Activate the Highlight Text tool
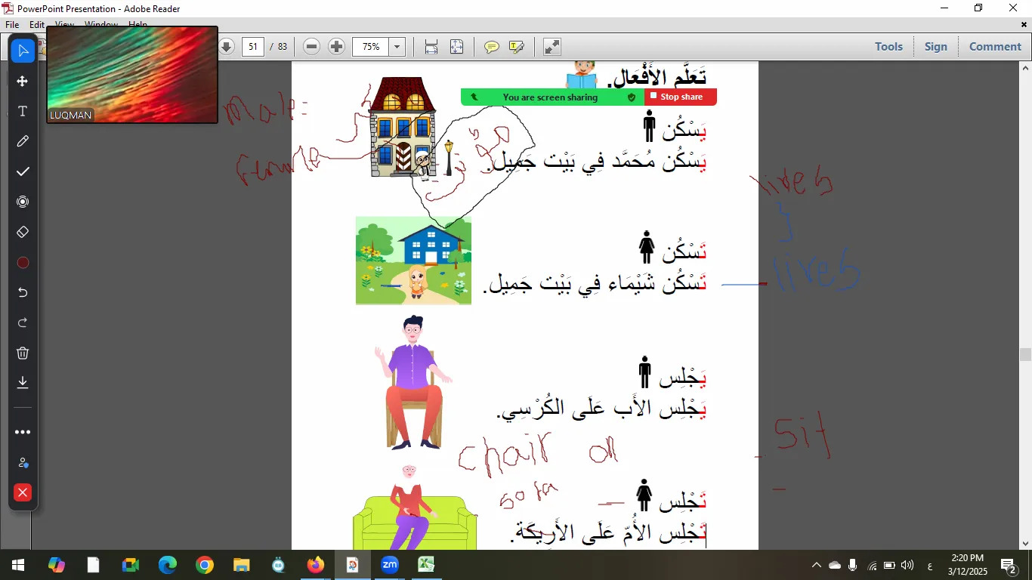Viewport: 1032px width, 580px height. 516,47
